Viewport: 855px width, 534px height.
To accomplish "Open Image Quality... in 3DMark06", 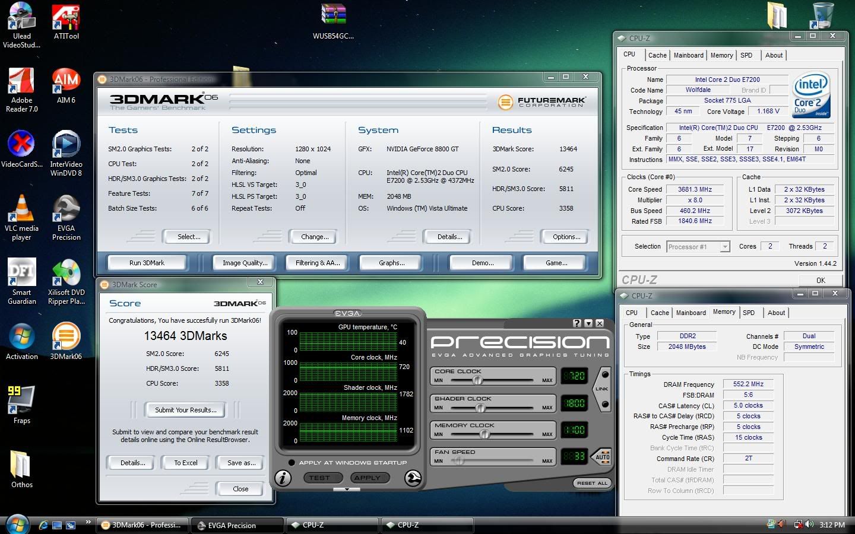I will click(x=245, y=263).
